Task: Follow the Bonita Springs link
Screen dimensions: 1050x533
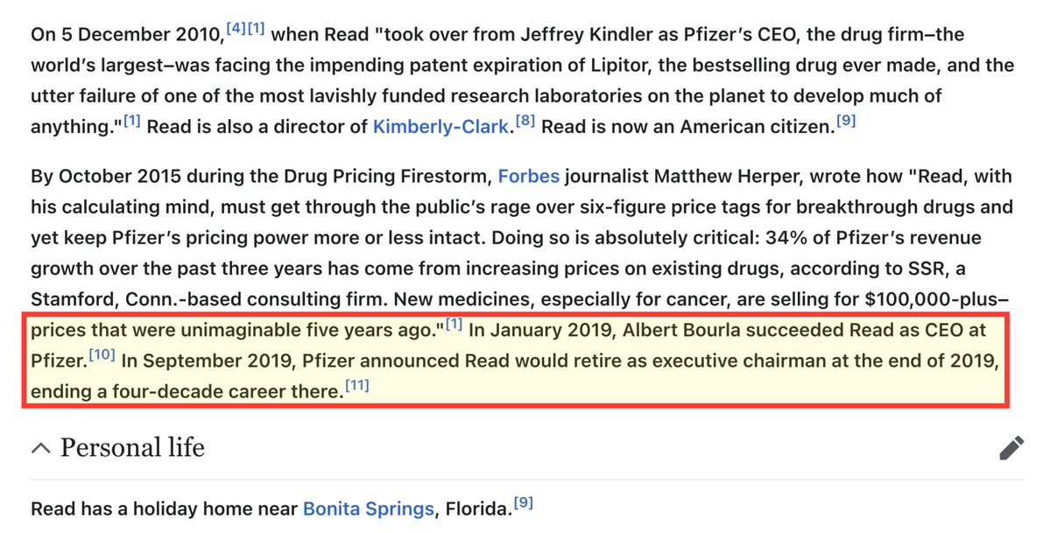Action: (368, 508)
